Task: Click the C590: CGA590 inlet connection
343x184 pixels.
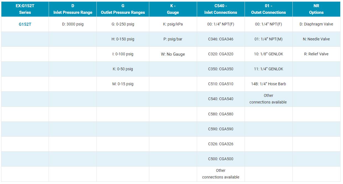Action: pos(221,129)
